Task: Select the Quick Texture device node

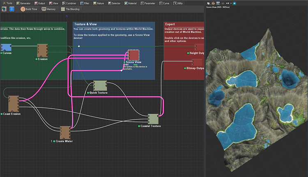Action: click(x=100, y=86)
